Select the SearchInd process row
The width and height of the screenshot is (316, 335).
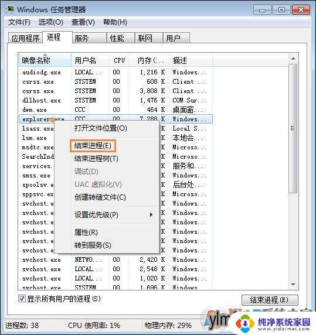(38, 156)
